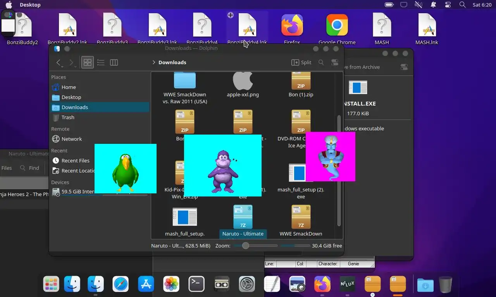Open control center toggles in menu bar
496x297 pixels.
[448, 5]
